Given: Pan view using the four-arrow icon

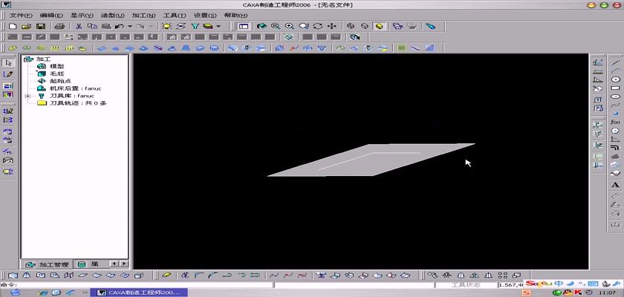Looking at the screenshot, I should point(331,26).
